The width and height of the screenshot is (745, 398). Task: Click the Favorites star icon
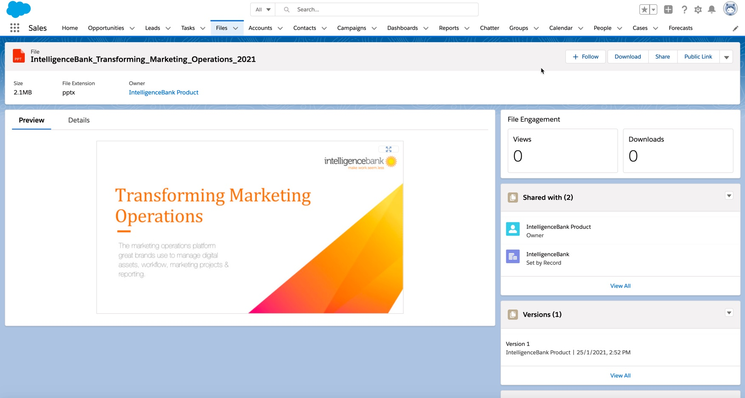pos(644,9)
